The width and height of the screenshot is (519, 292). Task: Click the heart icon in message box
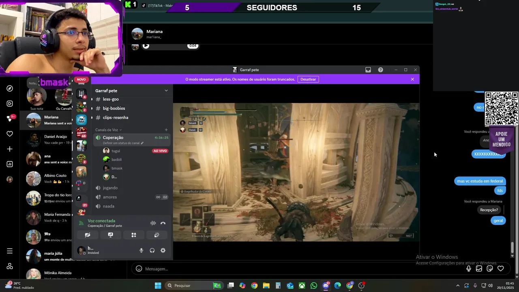click(501, 268)
